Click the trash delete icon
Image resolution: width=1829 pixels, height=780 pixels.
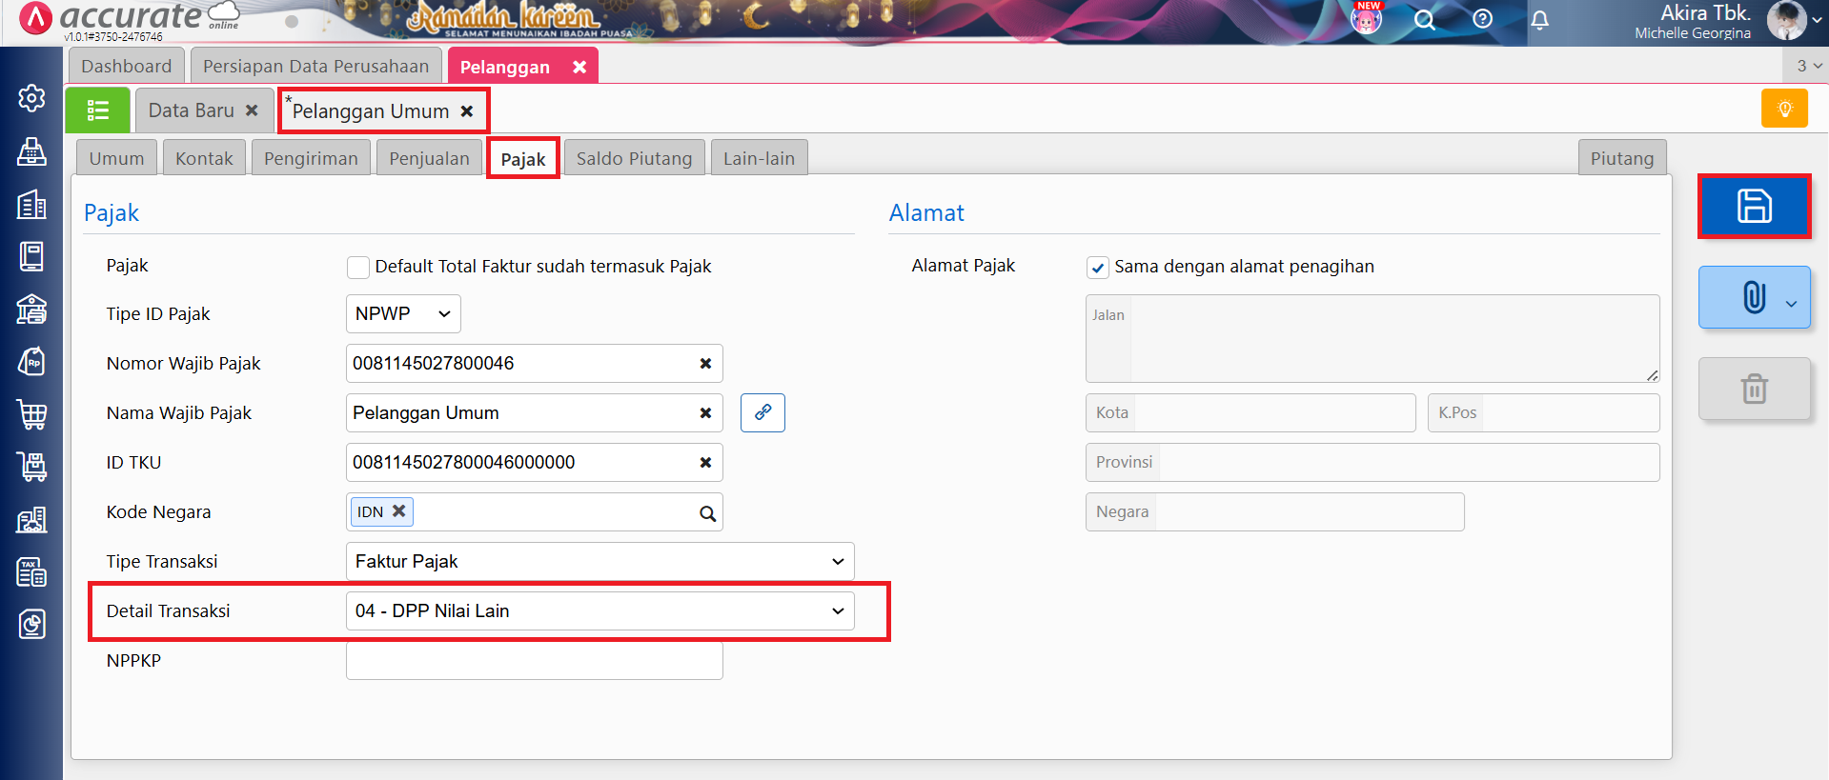pyautogui.click(x=1754, y=389)
